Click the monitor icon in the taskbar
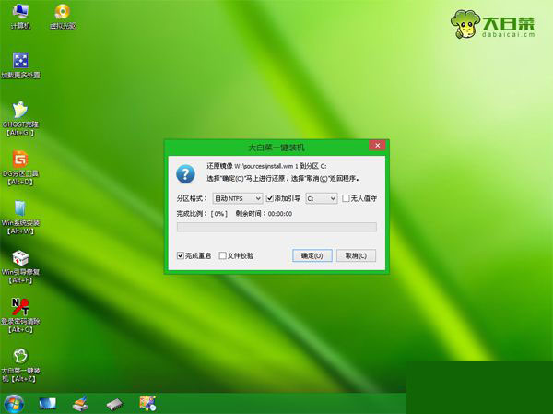 click(48, 404)
